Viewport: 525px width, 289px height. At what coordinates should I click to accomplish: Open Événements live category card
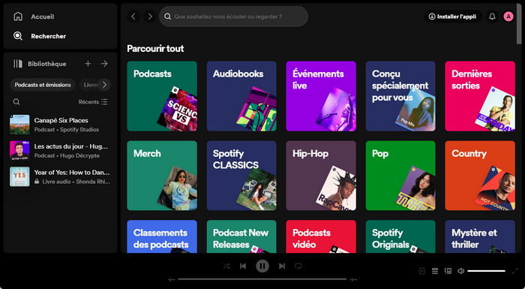coord(321,96)
